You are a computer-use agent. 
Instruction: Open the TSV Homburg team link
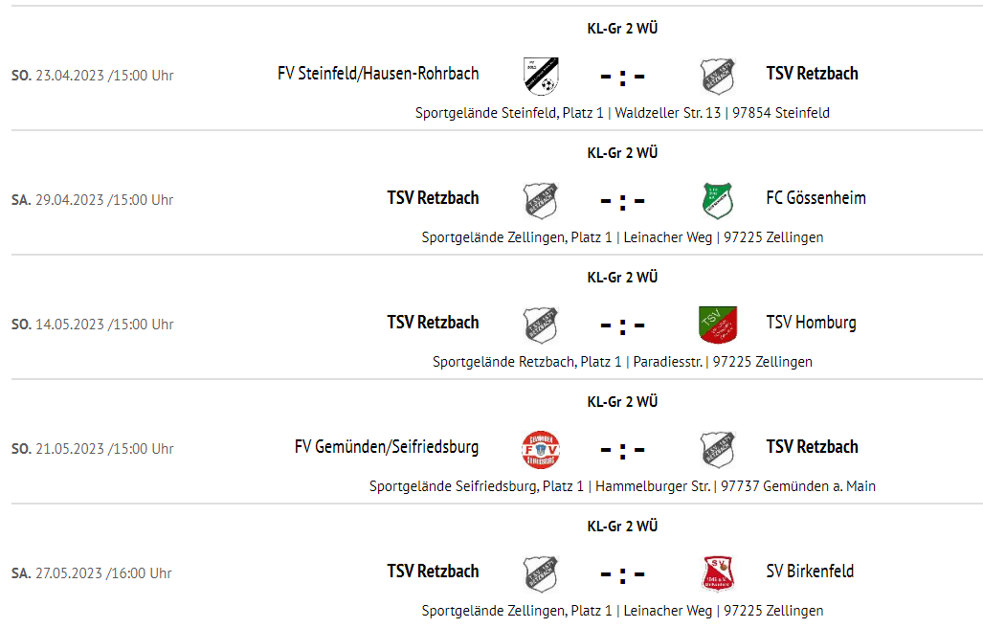pyautogui.click(x=811, y=323)
